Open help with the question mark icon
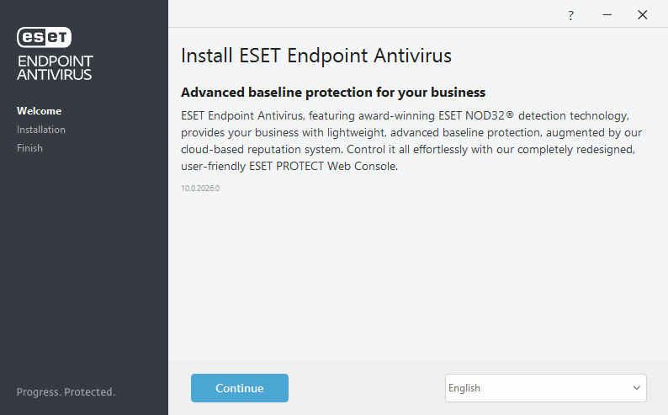The width and height of the screenshot is (668, 415). (x=571, y=16)
